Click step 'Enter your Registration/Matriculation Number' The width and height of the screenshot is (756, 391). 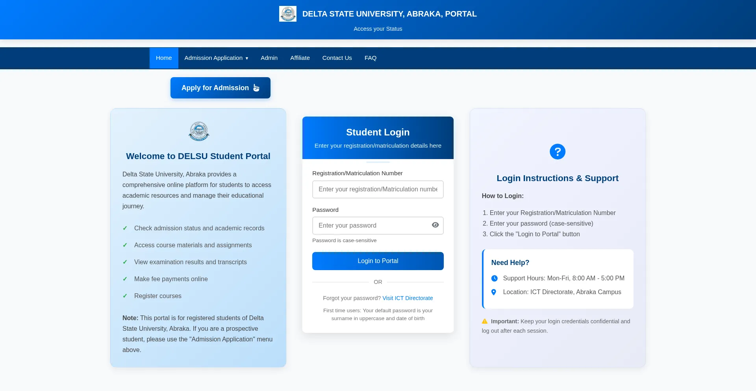click(x=552, y=213)
